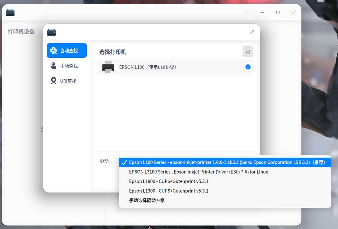Click the URI查找 location pin icon
The image size is (338, 229).
(53, 81)
